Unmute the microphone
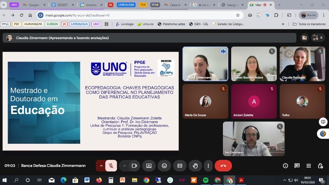 111,166
